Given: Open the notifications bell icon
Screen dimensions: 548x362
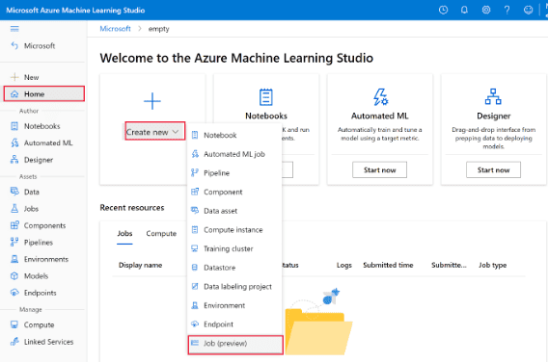Looking at the screenshot, I should (464, 11).
